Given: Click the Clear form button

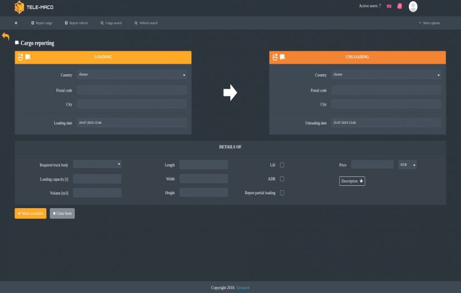Looking at the screenshot, I should [x=62, y=213].
